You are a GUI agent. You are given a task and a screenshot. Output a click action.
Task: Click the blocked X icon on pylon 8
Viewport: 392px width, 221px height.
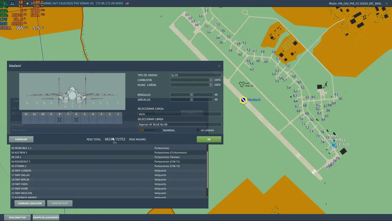[x=59, y=120]
